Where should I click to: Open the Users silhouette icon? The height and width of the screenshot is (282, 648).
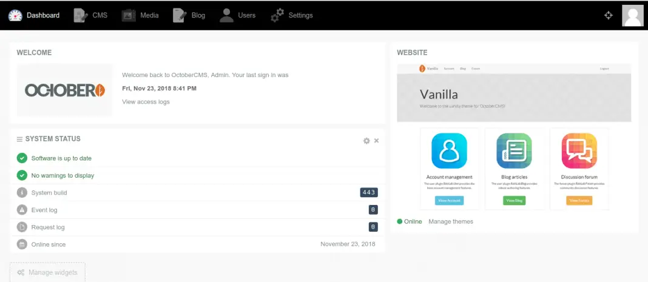click(x=226, y=15)
